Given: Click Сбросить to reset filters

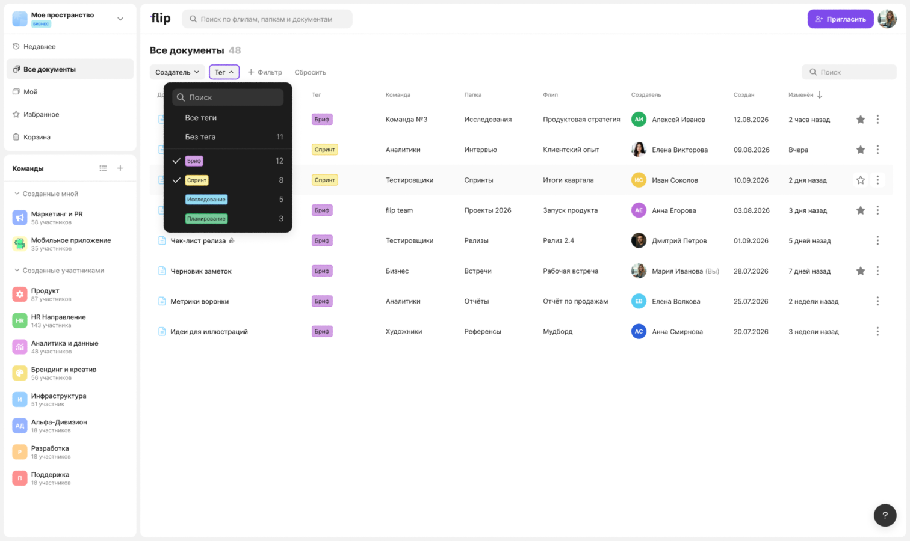Looking at the screenshot, I should pos(311,72).
